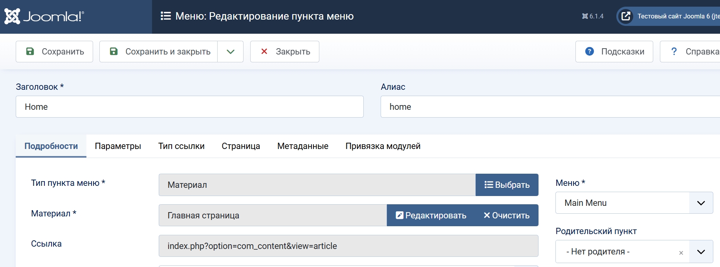The height and width of the screenshot is (267, 720).
Task: Close the editor with Закрыть
Action: pyautogui.click(x=285, y=51)
